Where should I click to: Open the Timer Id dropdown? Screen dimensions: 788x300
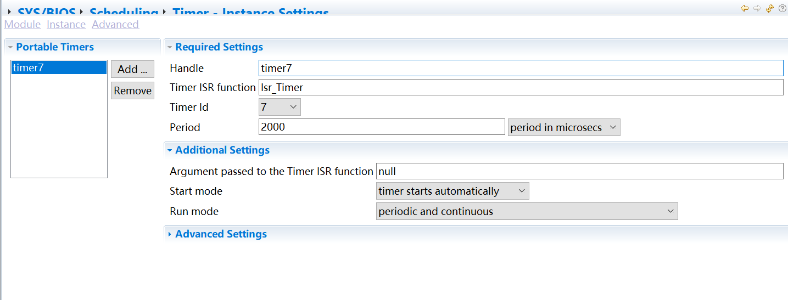pyautogui.click(x=280, y=107)
